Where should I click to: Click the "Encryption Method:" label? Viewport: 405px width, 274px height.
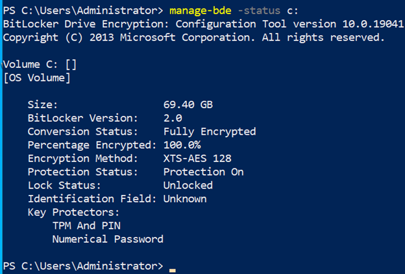click(82, 158)
